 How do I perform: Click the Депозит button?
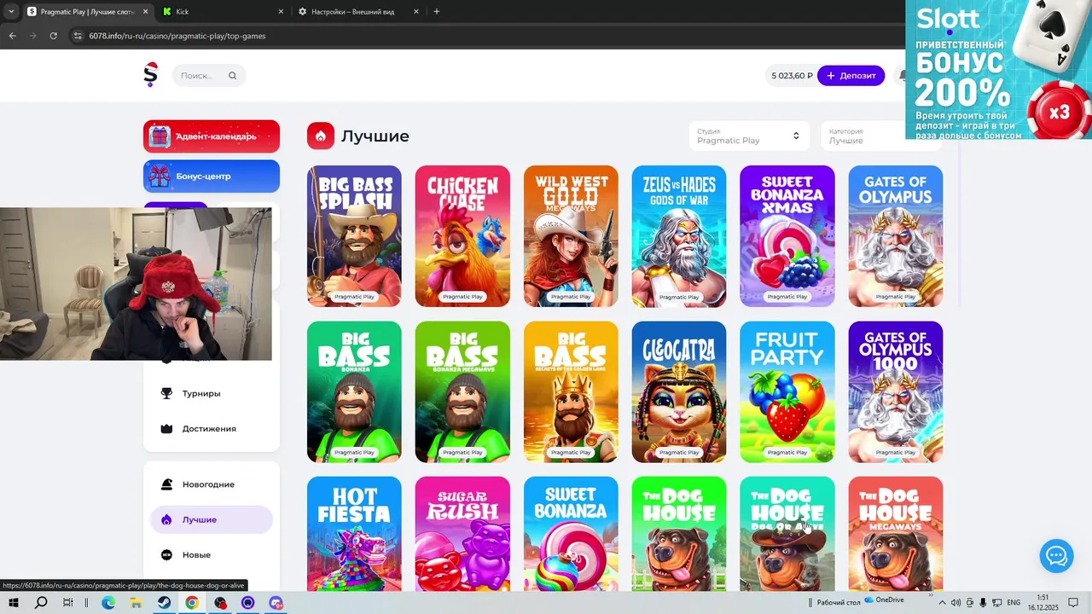[x=851, y=76]
